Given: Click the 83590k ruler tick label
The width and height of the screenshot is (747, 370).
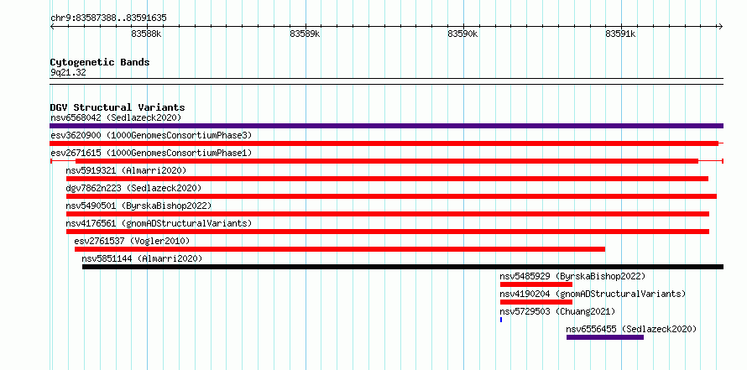Looking at the screenshot, I should click(462, 34).
